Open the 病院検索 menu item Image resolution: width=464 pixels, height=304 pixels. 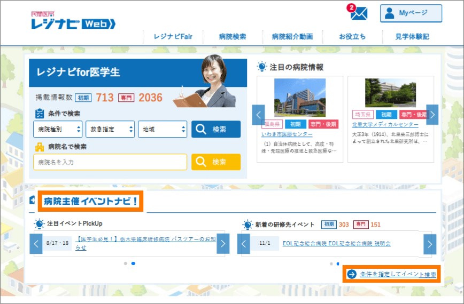(x=233, y=37)
